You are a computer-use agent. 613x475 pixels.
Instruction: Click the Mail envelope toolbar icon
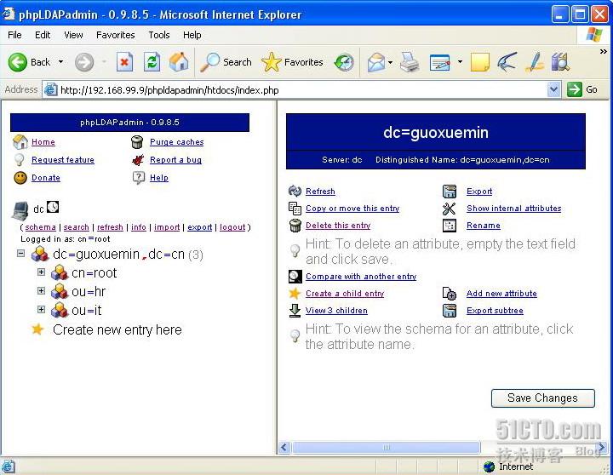point(375,62)
